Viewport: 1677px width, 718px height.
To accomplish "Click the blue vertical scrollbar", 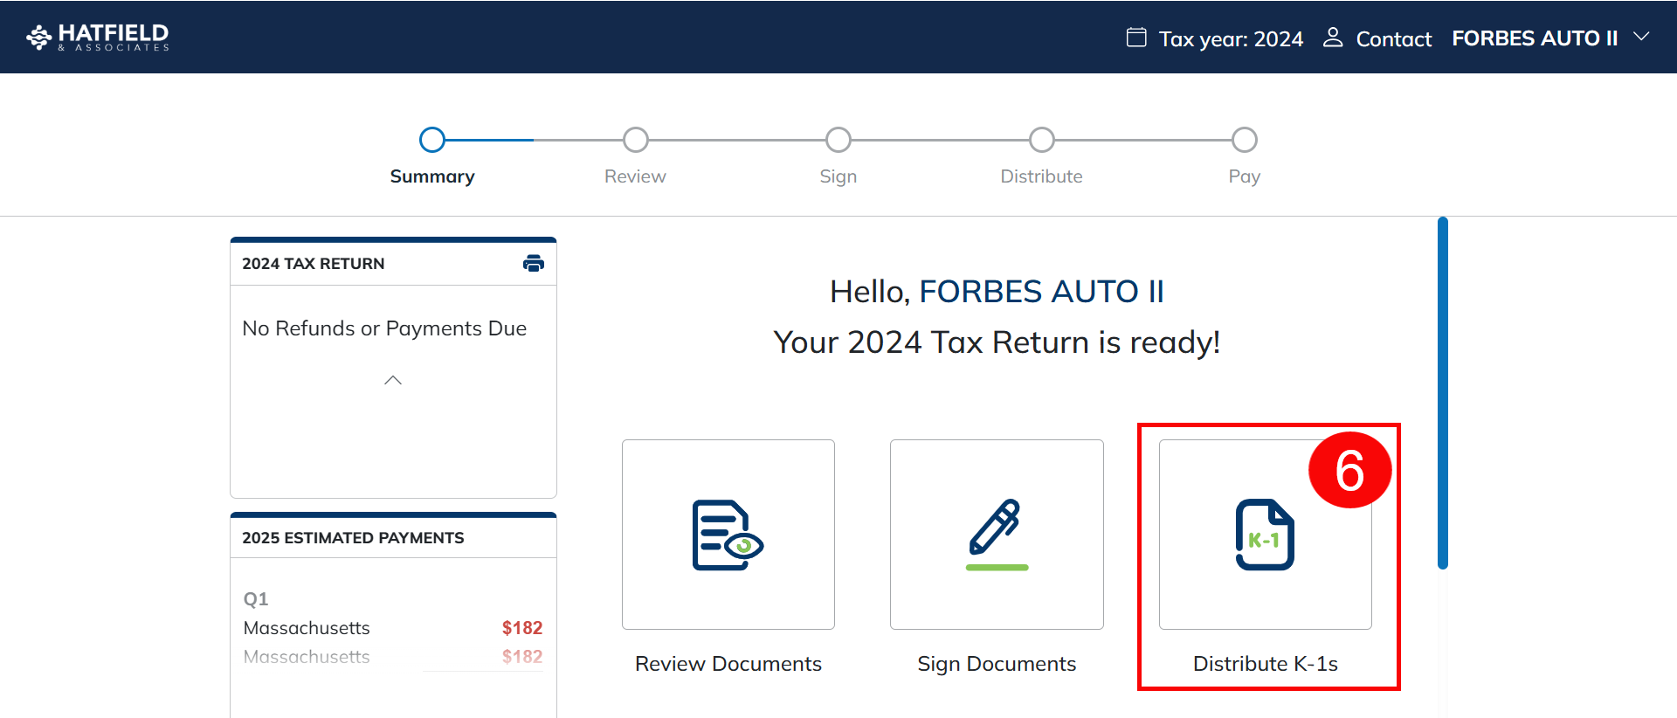I will click(x=1443, y=393).
